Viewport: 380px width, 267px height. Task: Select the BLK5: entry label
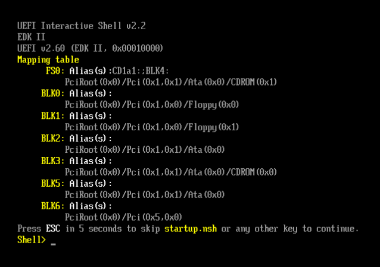point(53,184)
